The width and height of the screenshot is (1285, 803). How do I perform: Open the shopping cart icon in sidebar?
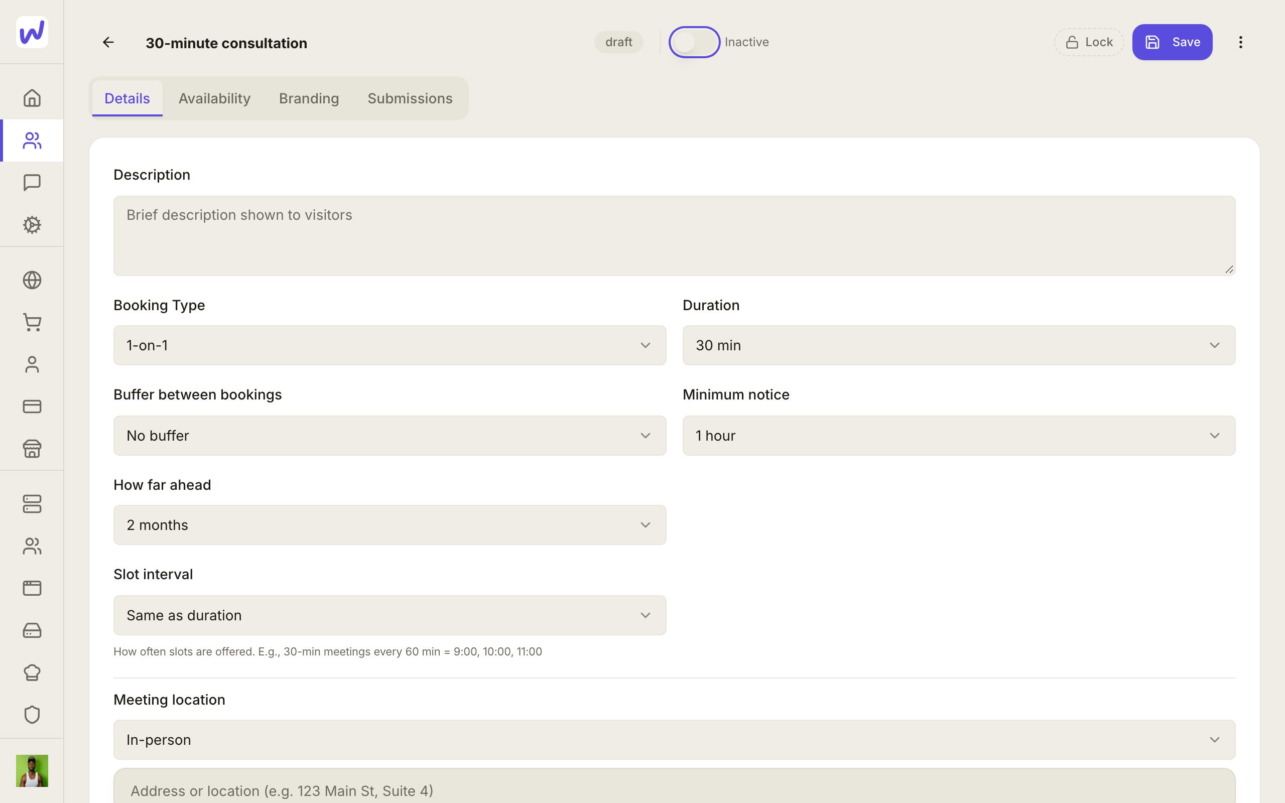click(32, 322)
